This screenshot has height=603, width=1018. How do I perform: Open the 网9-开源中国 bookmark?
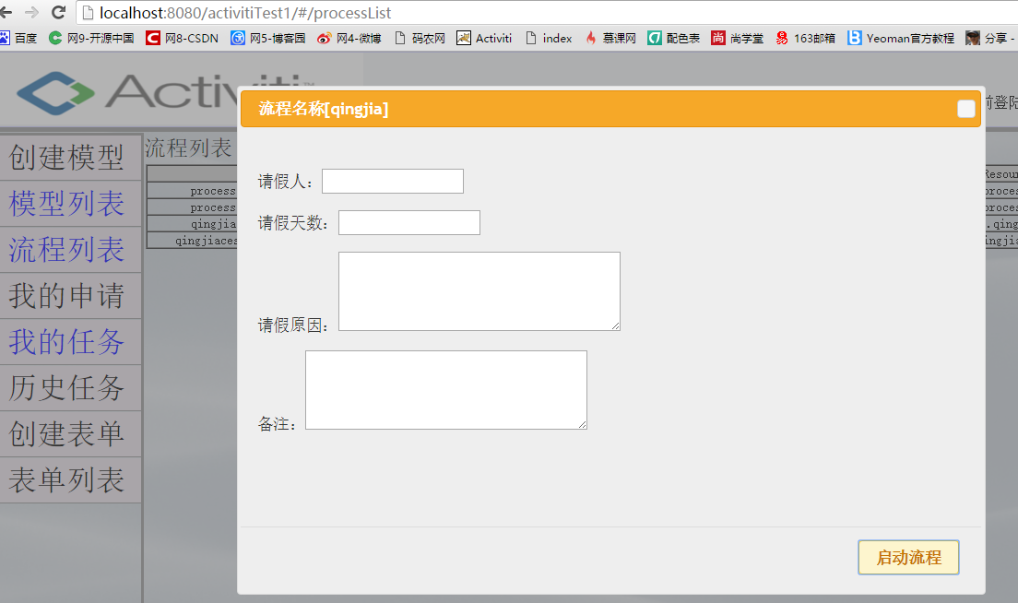[91, 39]
